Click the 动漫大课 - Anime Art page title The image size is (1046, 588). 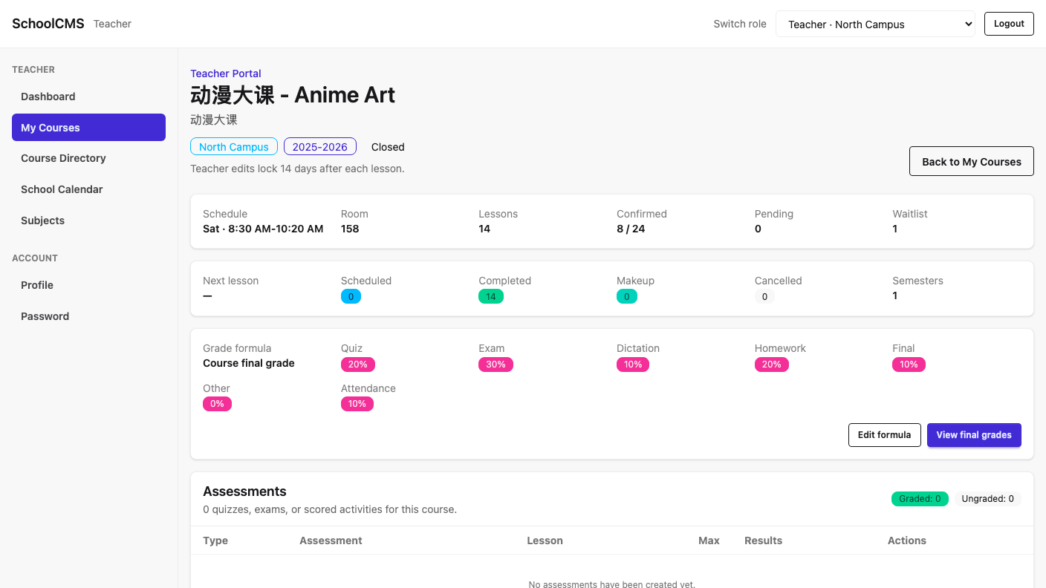[293, 95]
